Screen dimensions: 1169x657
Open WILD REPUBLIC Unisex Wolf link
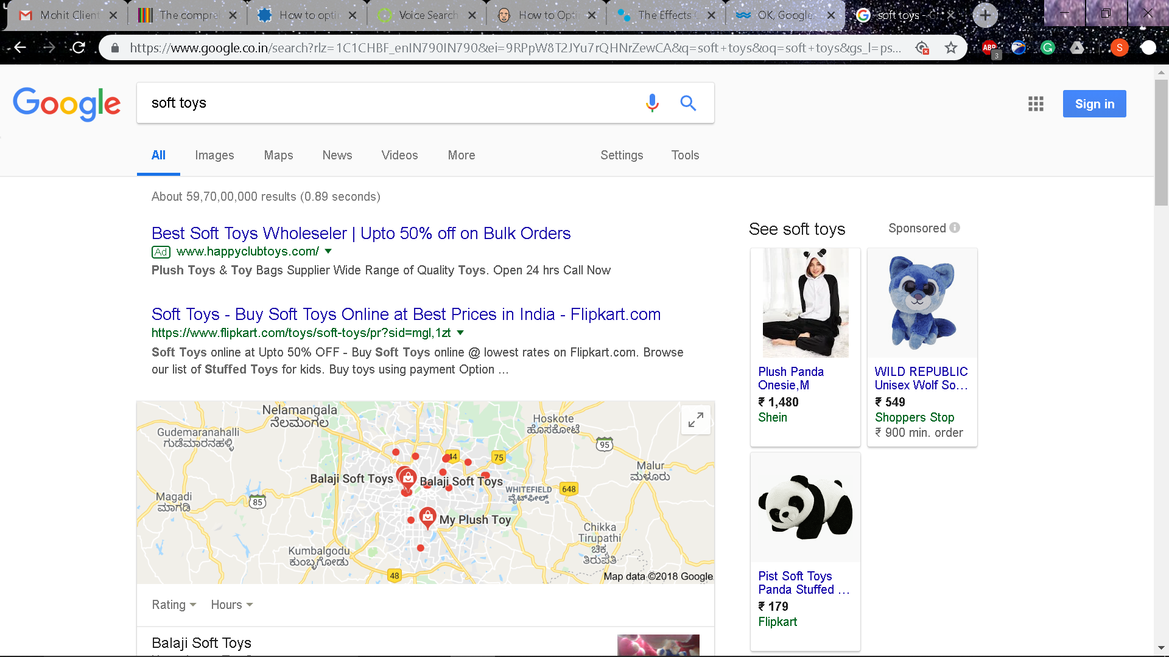[921, 378]
